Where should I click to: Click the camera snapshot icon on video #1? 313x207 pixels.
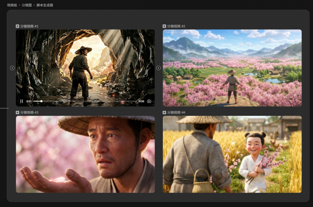pos(149,101)
